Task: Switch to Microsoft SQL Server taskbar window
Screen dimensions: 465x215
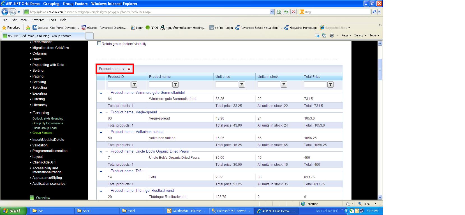Action: [x=231, y=211]
